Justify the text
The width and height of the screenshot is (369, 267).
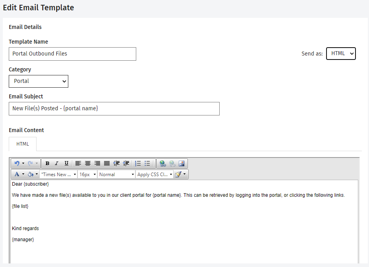(107, 163)
